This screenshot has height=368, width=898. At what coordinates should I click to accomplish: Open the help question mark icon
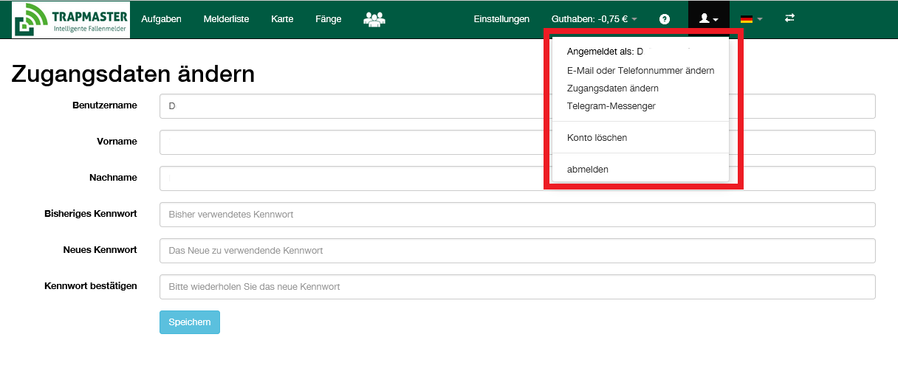664,19
